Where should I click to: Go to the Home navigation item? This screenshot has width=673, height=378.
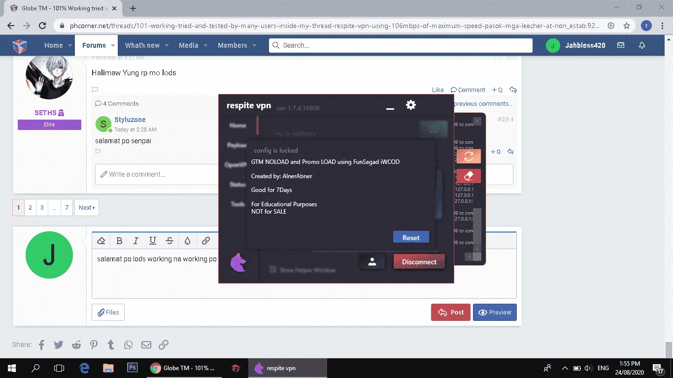[x=53, y=45]
